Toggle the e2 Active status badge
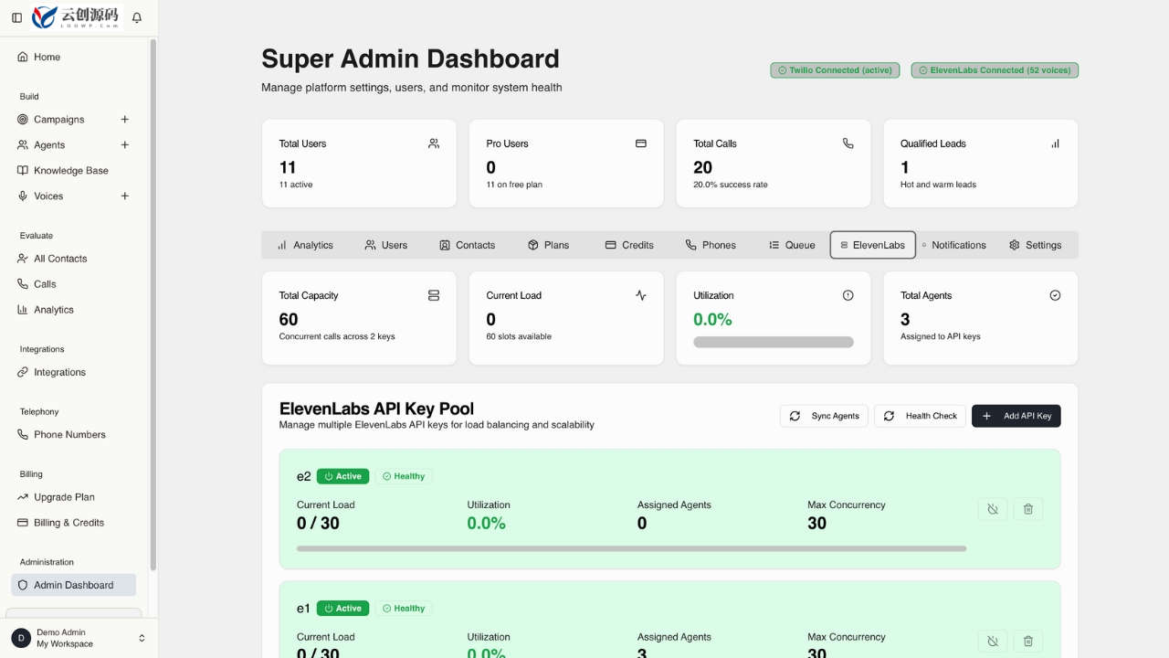Screen dimensions: 1169x658 [342, 476]
